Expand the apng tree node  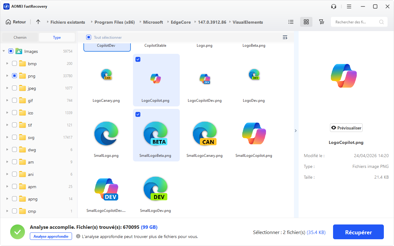click(7, 199)
